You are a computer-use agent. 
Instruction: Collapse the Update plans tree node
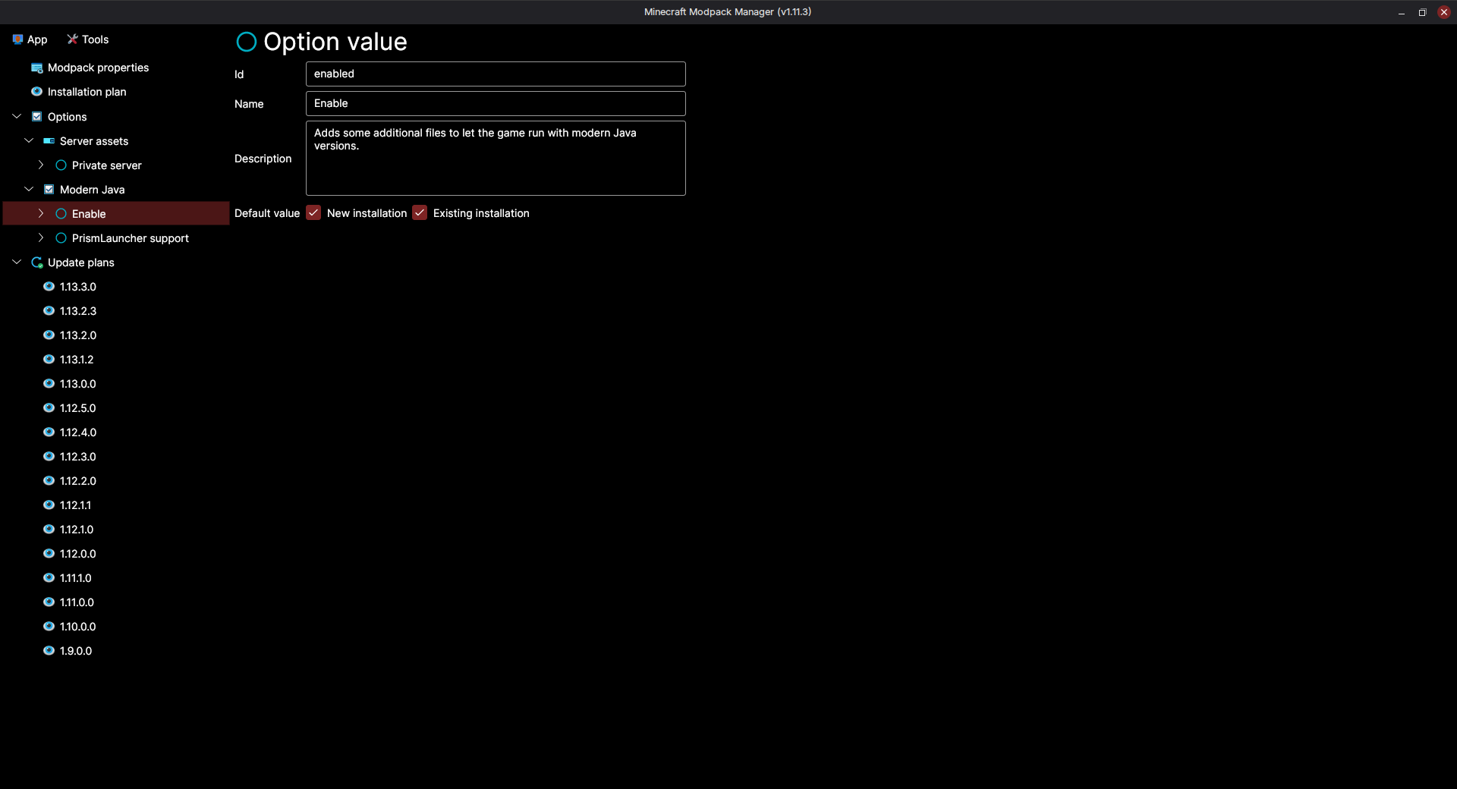[x=17, y=262]
